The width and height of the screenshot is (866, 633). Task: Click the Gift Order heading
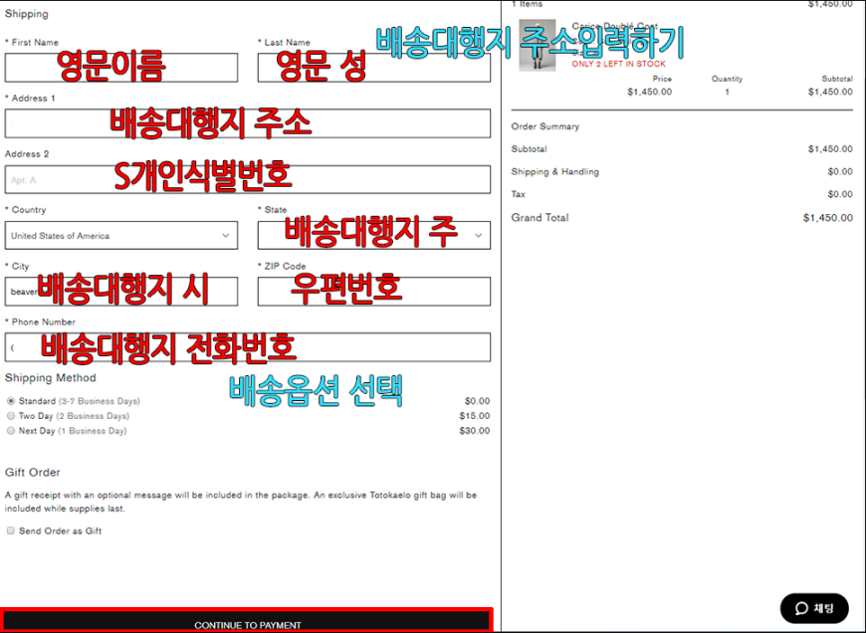(x=33, y=473)
